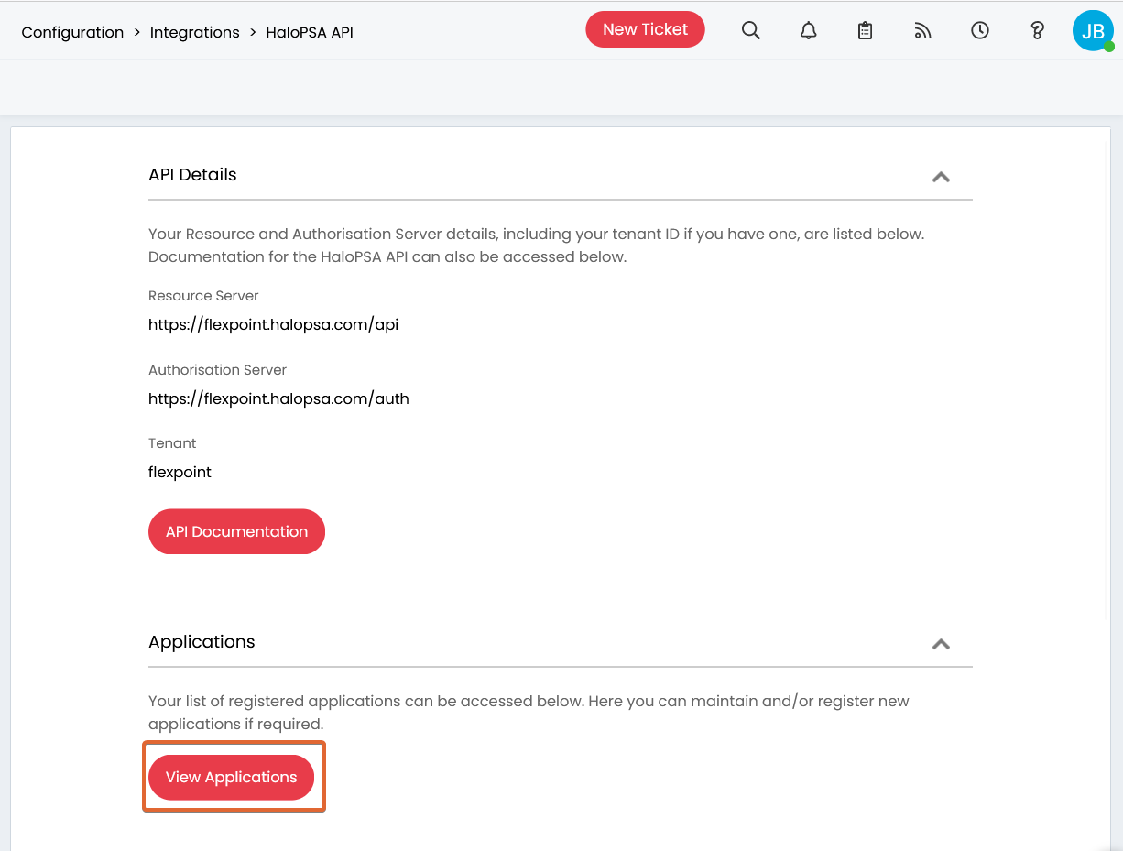Screen dimensions: 1123x851
Task: Select HaloPSA API in the breadcrumb trail
Action: coord(310,32)
